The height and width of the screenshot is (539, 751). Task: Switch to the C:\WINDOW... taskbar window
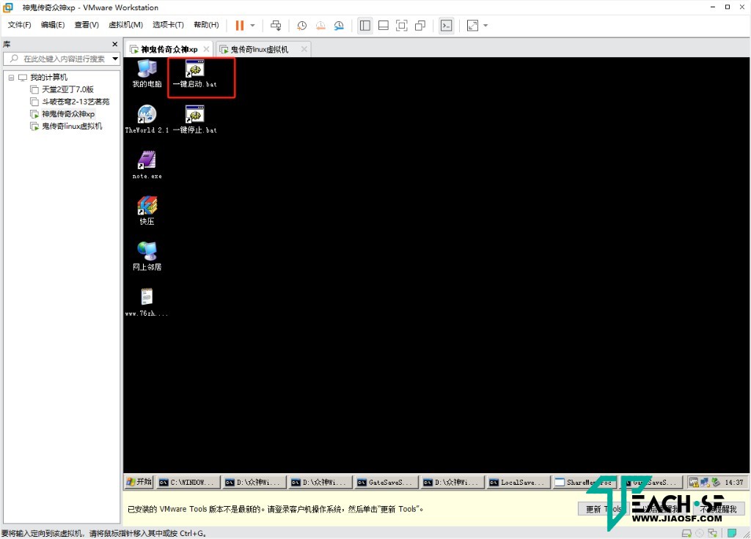click(x=189, y=482)
